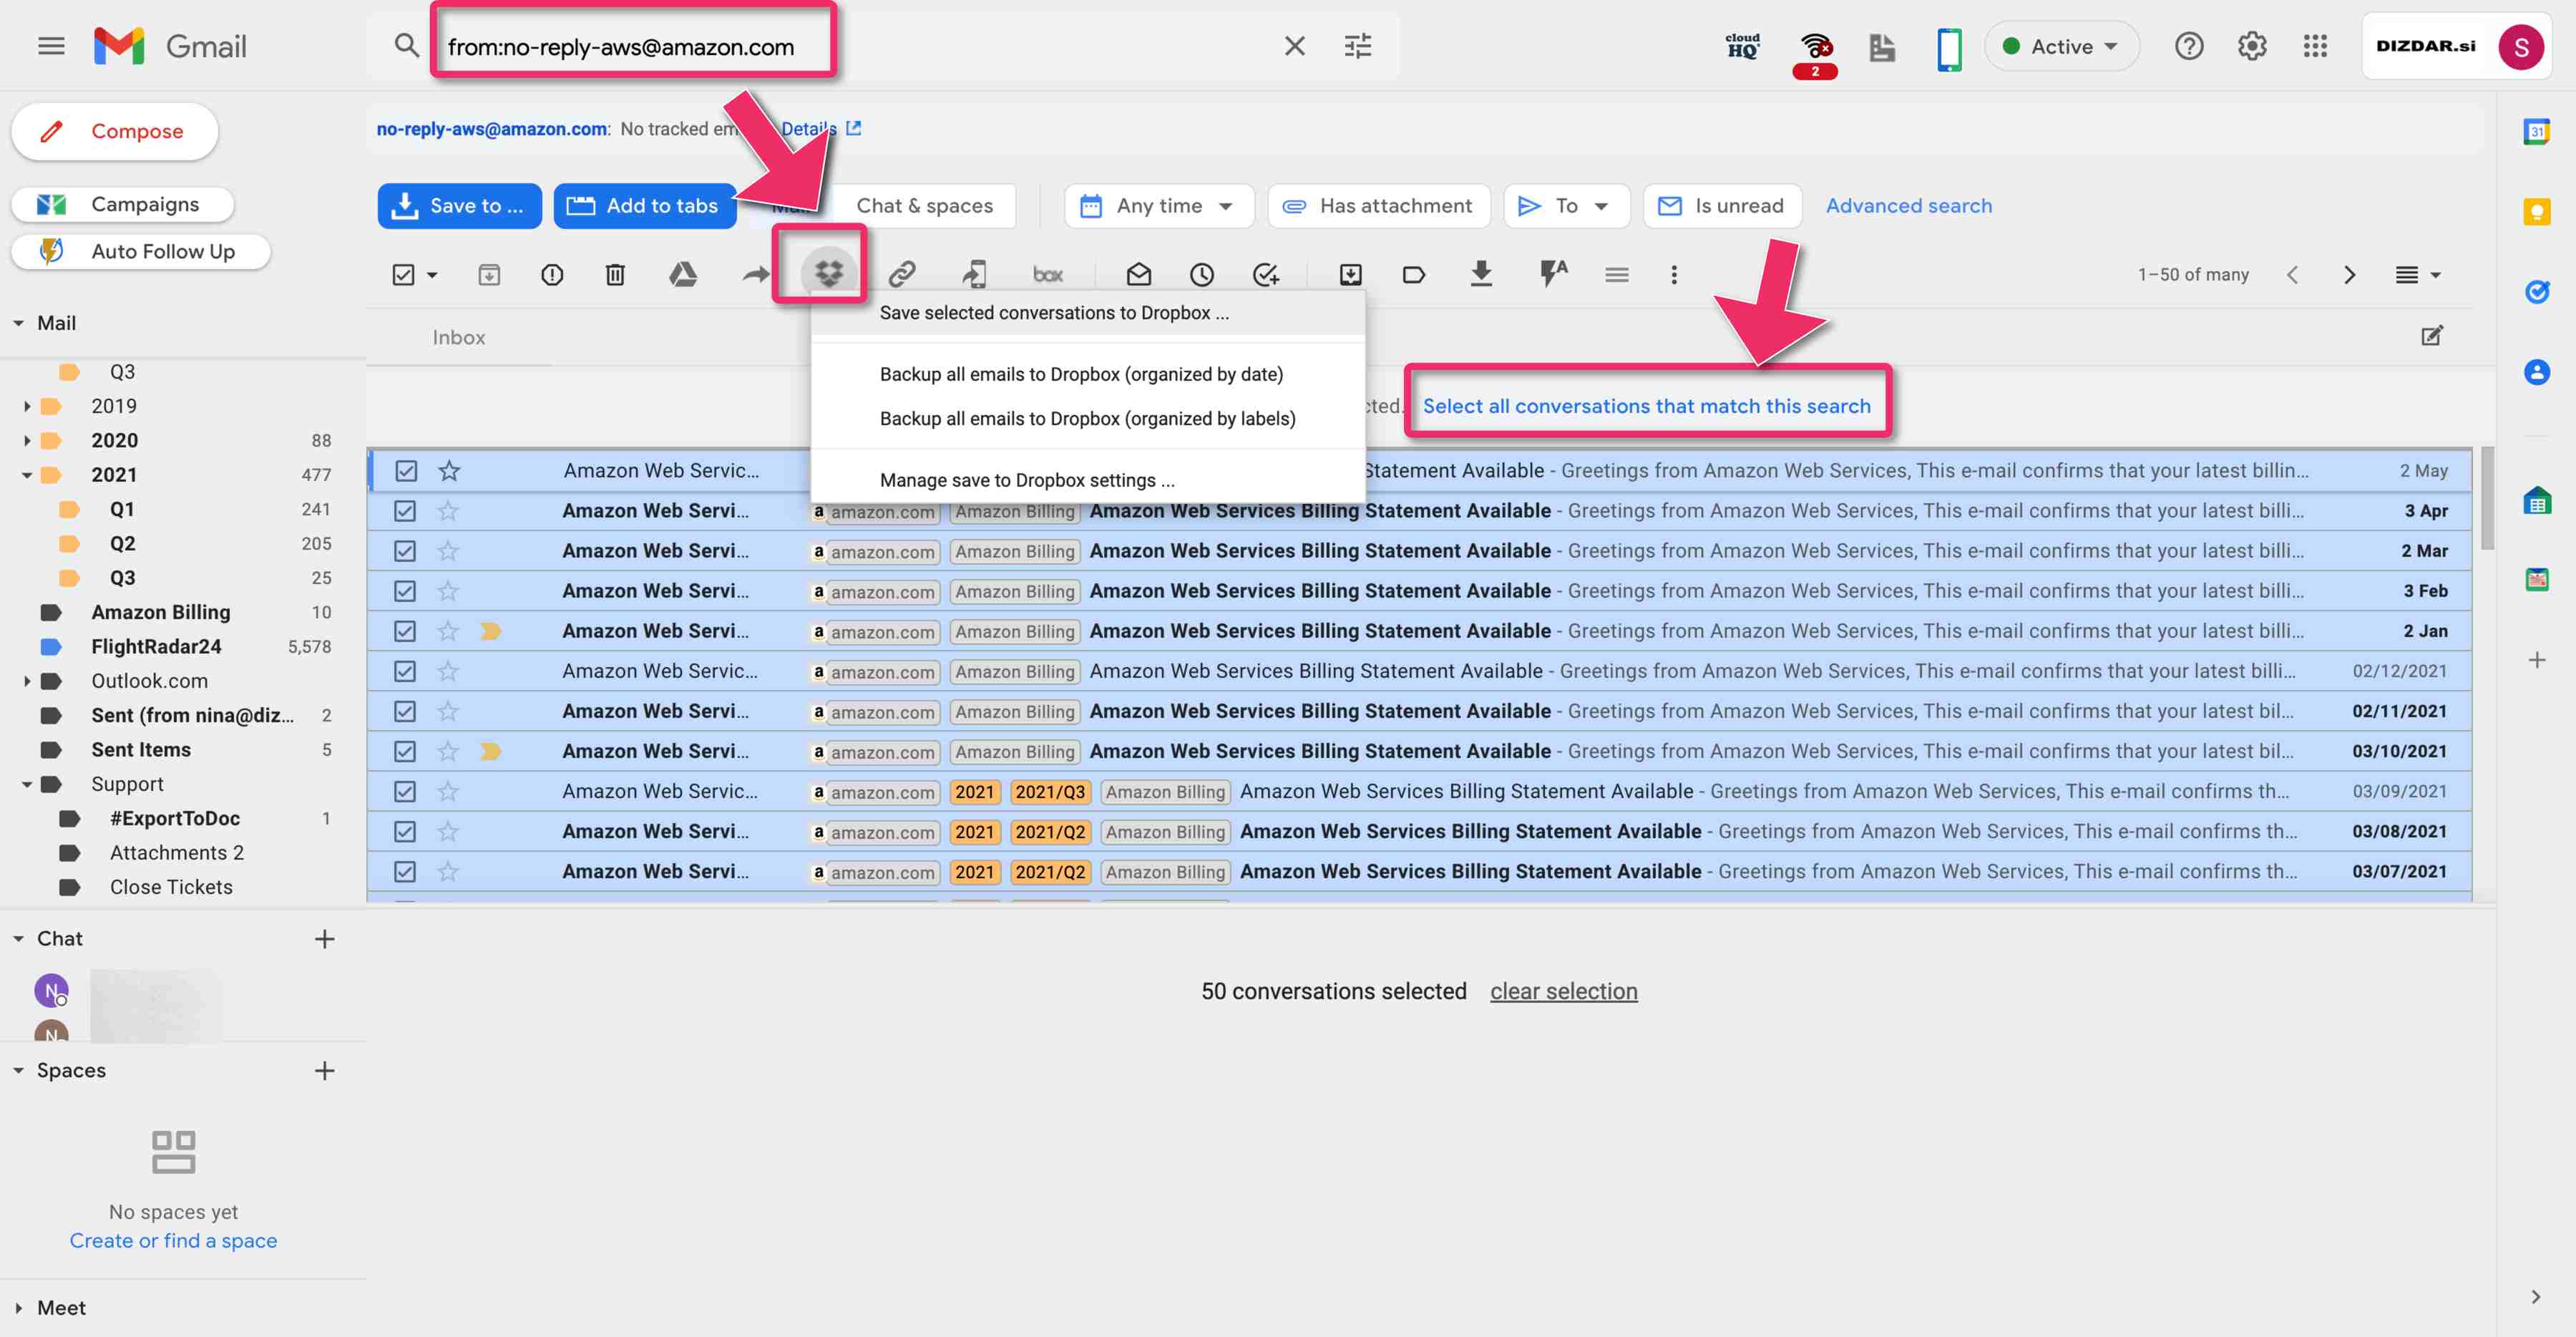This screenshot has width=2576, height=1337.
Task: Choose Save selected conversations to Dropbox
Action: coord(1087,313)
